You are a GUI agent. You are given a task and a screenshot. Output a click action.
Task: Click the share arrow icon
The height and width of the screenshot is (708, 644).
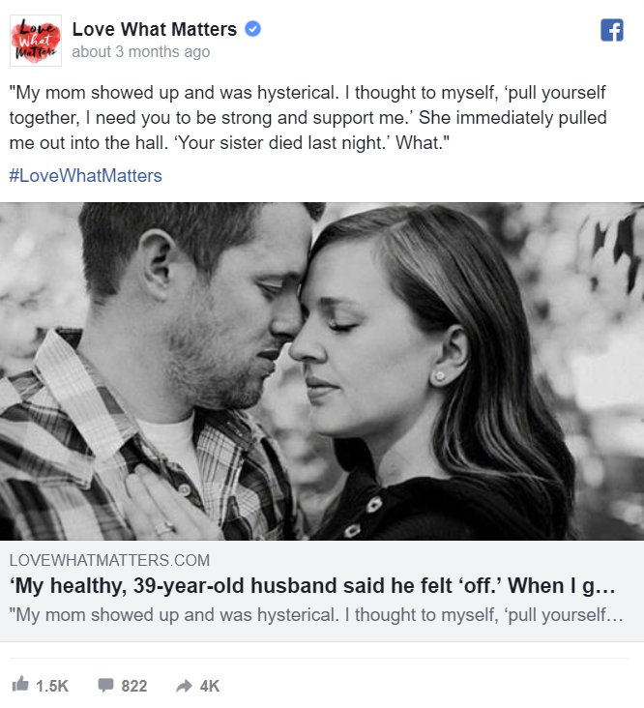coord(184,685)
